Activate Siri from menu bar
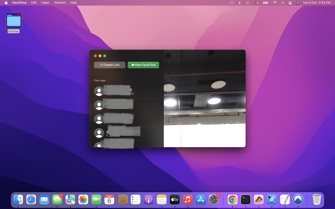Screen dimensions: 335x209 [x=297, y=3]
